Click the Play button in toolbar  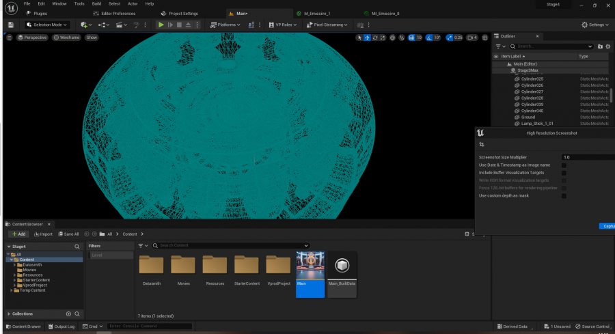(161, 25)
